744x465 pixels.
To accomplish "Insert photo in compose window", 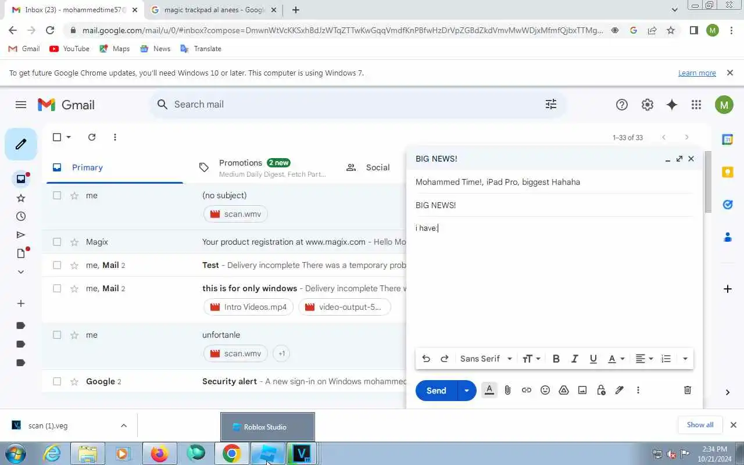I will click(x=582, y=390).
